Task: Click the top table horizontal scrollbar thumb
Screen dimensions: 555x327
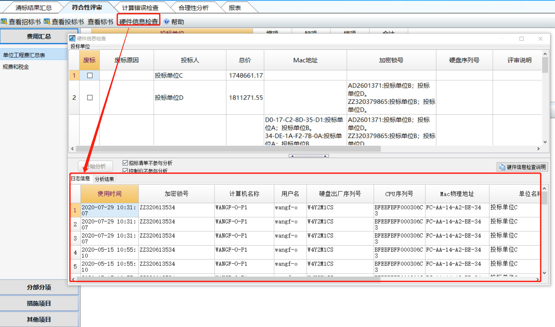Action: pyautogui.click(x=228, y=149)
